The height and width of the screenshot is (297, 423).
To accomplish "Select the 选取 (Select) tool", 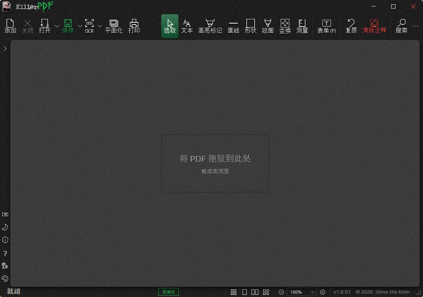I will tap(170, 26).
